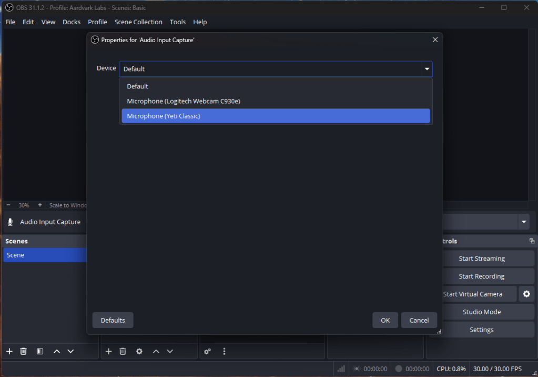
Task: Choose Microphone (Logitech Webcam C930e) option
Action: tap(276, 101)
